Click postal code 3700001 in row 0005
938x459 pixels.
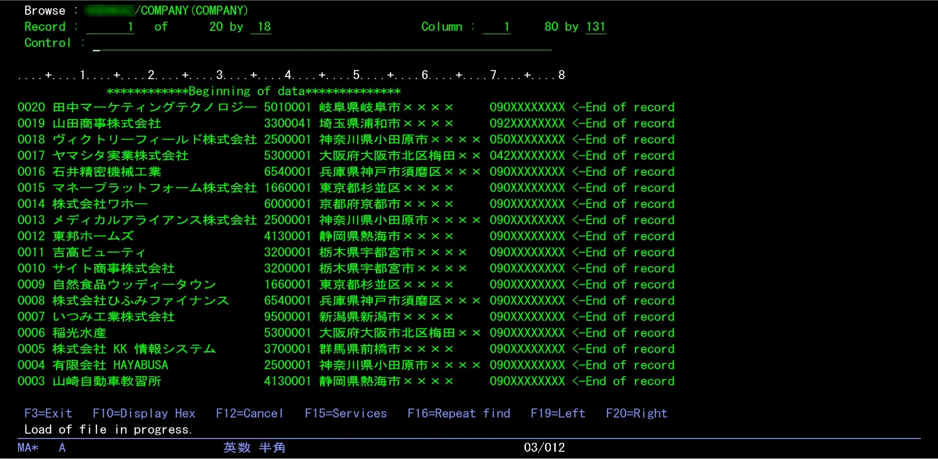[x=287, y=349]
